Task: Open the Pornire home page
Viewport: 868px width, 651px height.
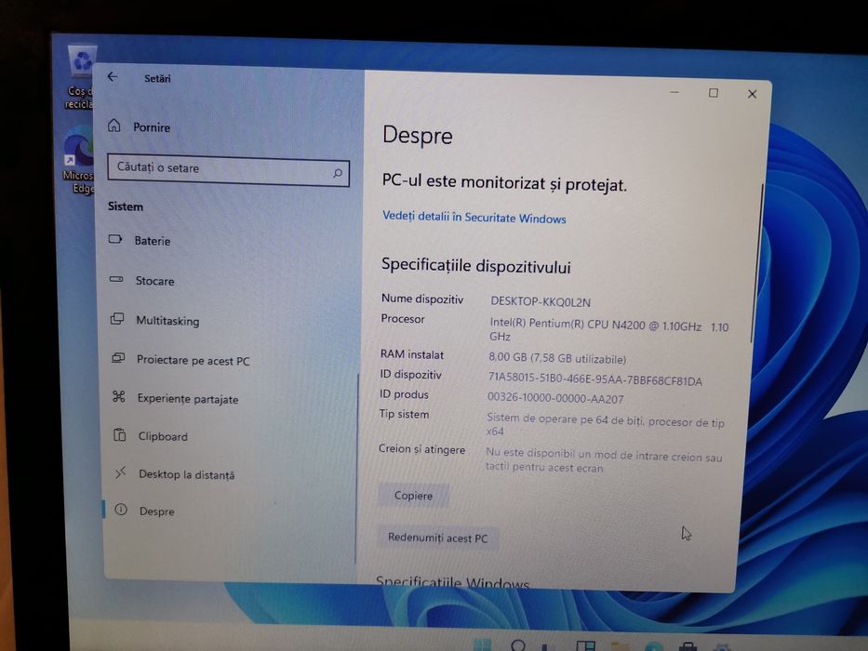Action: click(152, 127)
